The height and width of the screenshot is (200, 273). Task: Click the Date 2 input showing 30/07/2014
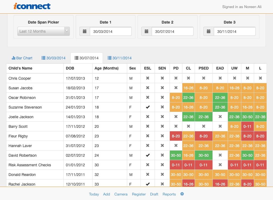(172, 32)
